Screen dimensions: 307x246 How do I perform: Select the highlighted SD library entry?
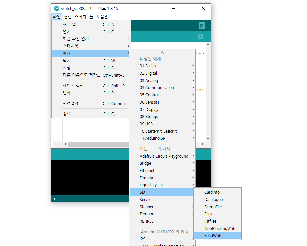162,192
